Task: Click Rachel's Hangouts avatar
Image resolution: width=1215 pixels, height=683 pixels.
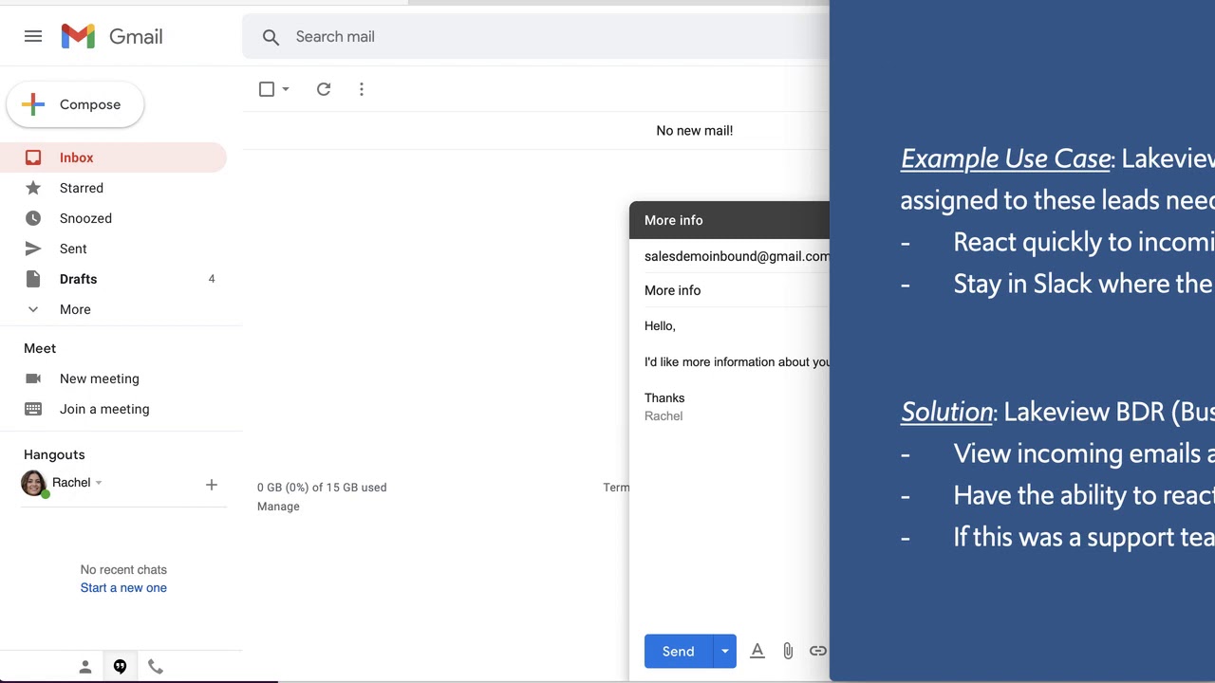Action: (x=34, y=483)
